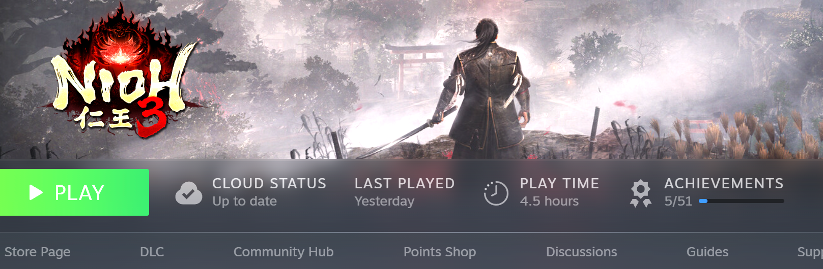Open the DLC tab
The image size is (823, 269).
pyautogui.click(x=152, y=252)
